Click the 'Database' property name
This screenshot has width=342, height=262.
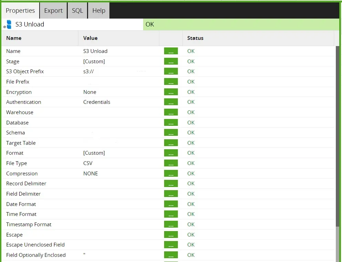(17, 122)
